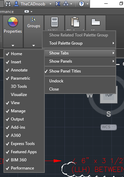Toggle the Add-ins tab

(x=24, y=127)
